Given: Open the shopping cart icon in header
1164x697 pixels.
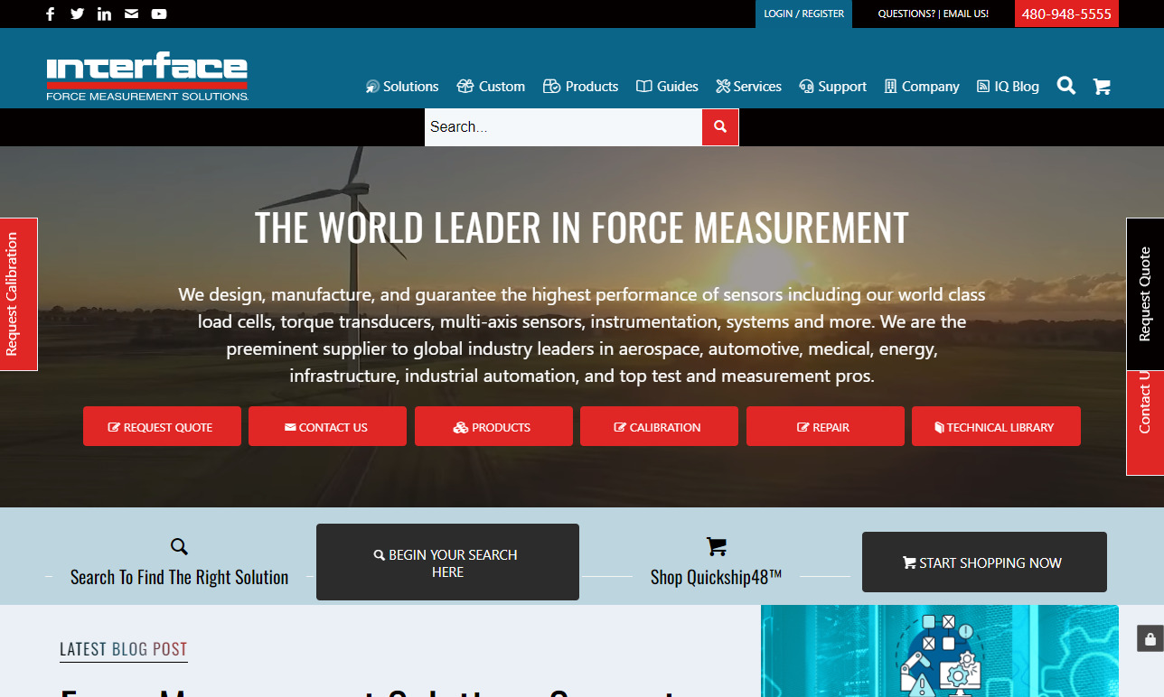Looking at the screenshot, I should tap(1102, 87).
